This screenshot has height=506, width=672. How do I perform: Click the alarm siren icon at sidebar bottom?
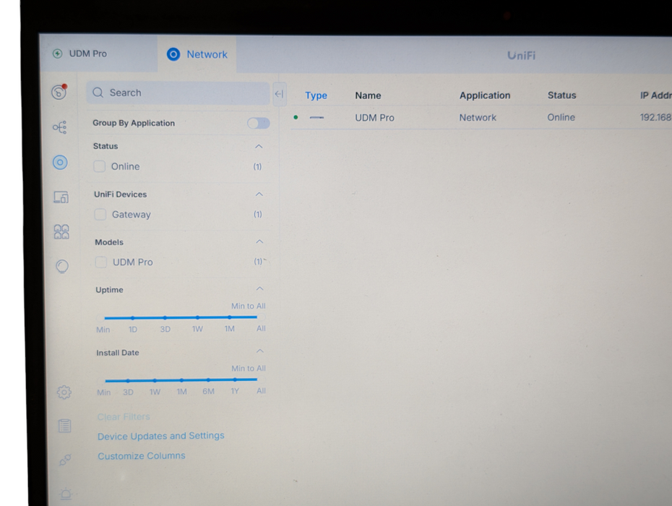pos(66,494)
